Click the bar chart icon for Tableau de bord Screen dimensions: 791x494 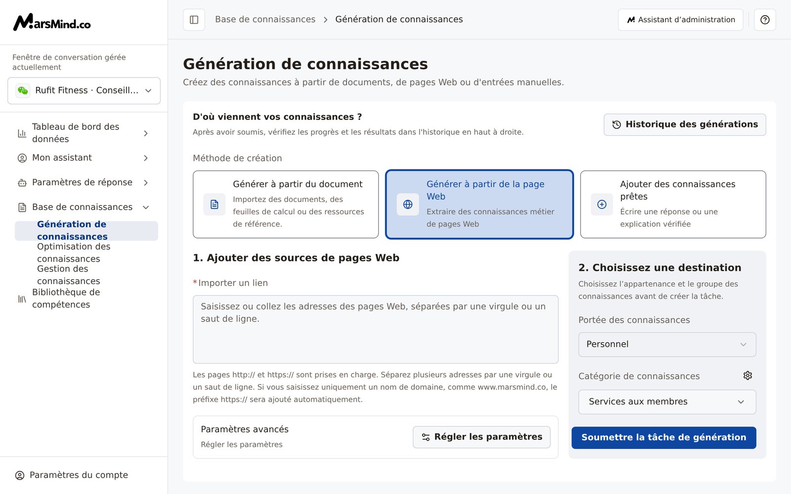22,133
